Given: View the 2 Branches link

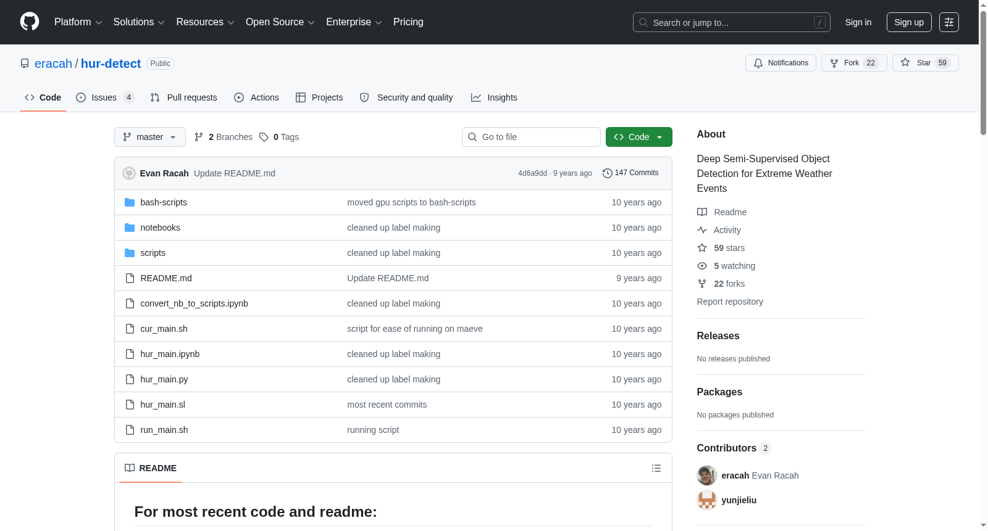Looking at the screenshot, I should 224,137.
